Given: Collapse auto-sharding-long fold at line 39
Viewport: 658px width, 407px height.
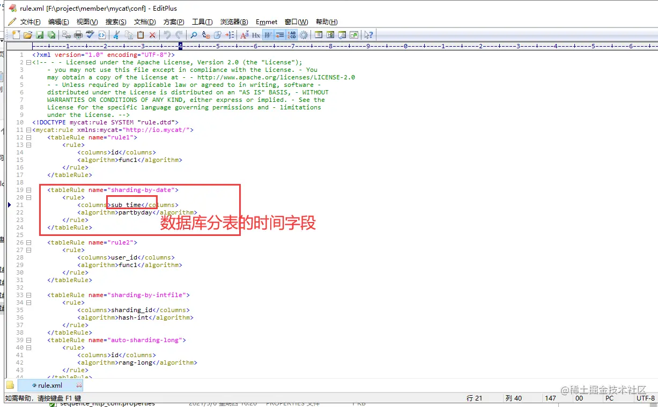Looking at the screenshot, I should (29, 340).
